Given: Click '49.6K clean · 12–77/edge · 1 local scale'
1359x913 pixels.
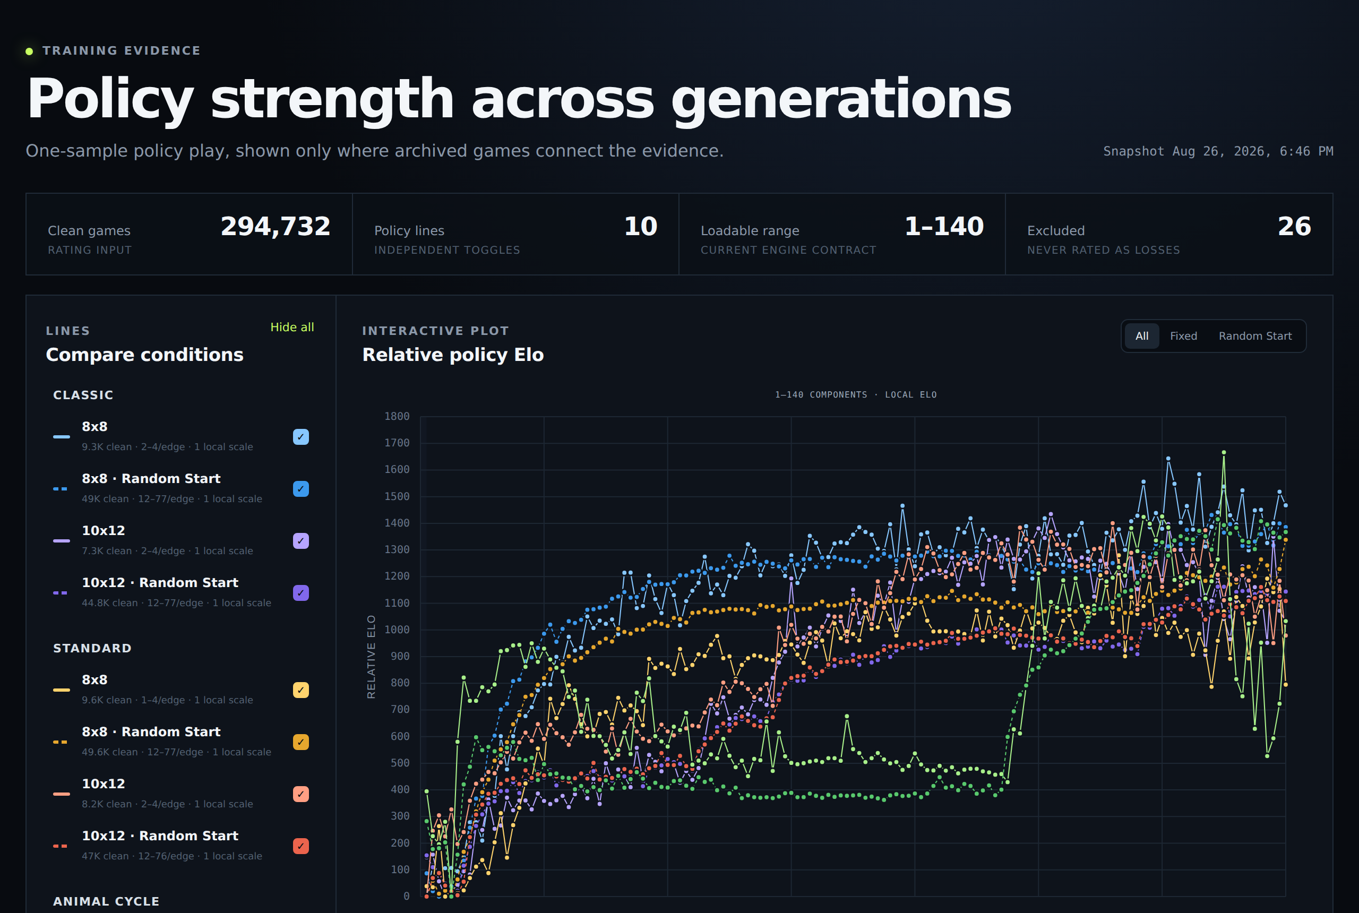Looking at the screenshot, I should pos(176,752).
